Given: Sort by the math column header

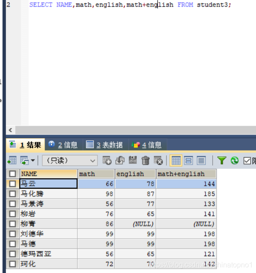Looking at the screenshot, I should (x=96, y=174).
